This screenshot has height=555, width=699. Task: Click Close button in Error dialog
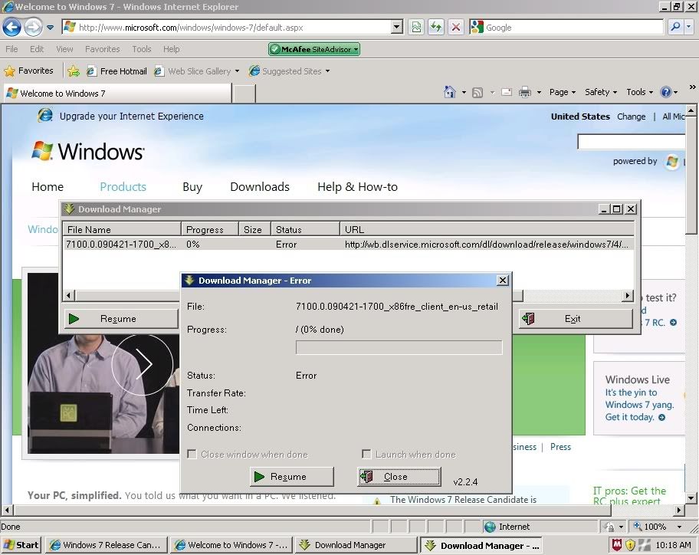399,477
